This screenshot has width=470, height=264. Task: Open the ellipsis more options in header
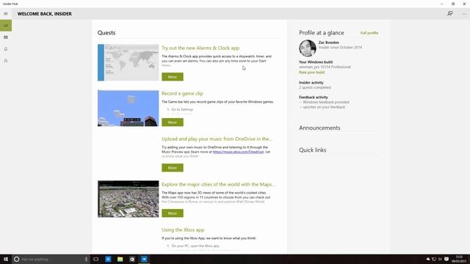464,14
